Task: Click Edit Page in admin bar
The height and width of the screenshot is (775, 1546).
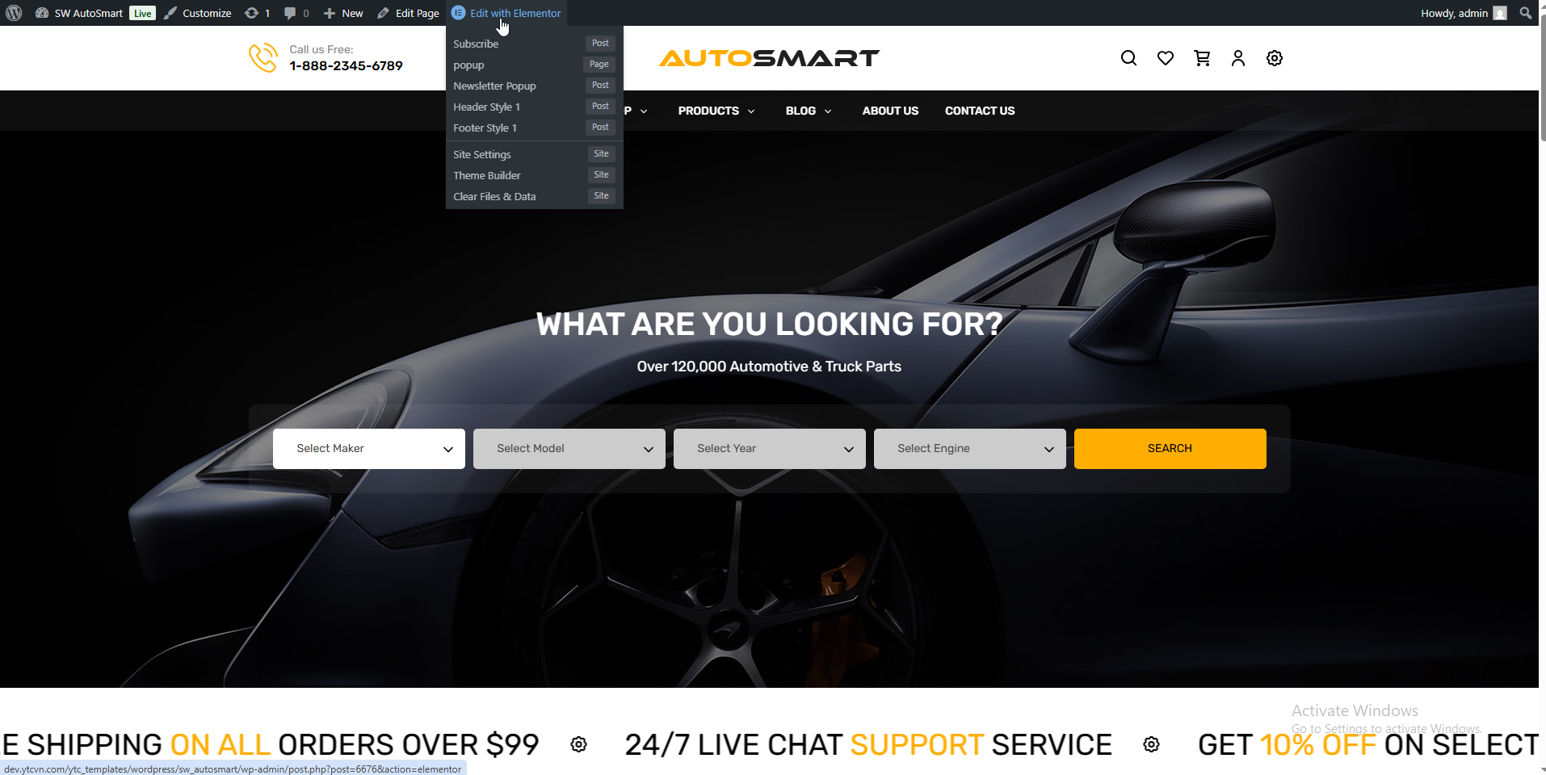Action: [x=408, y=13]
